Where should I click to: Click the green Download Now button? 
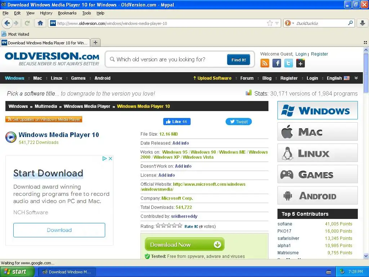point(184,244)
